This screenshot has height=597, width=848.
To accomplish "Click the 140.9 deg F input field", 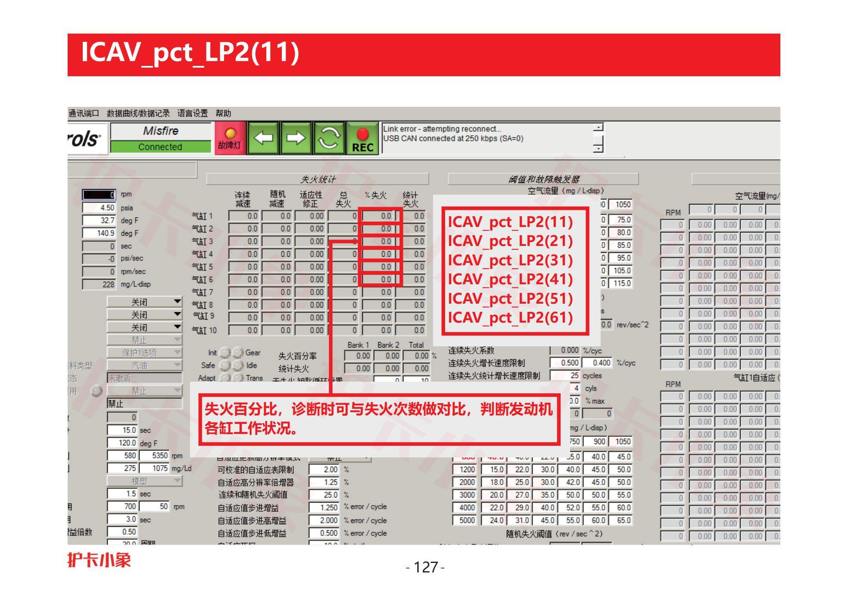I will coord(99,233).
